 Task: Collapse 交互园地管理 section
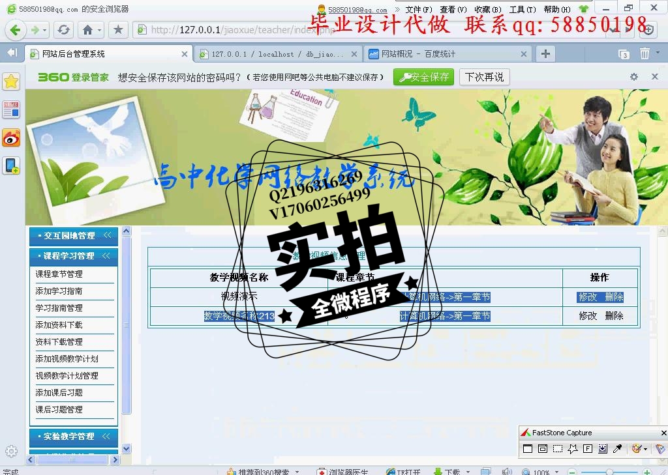(x=74, y=236)
